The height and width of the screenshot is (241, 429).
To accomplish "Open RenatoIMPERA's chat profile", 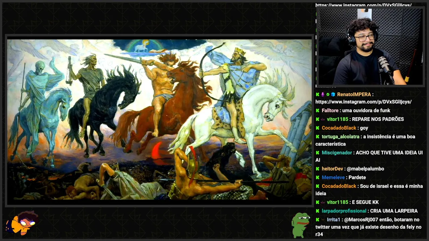I will 354,94.
